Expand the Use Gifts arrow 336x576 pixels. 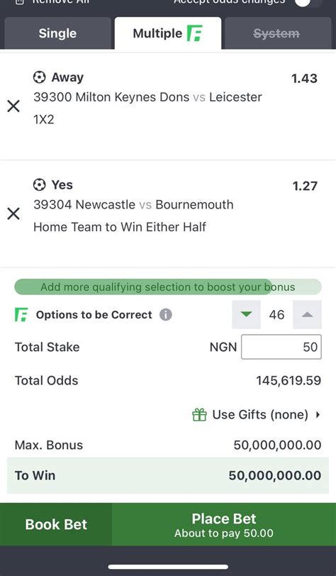point(318,415)
